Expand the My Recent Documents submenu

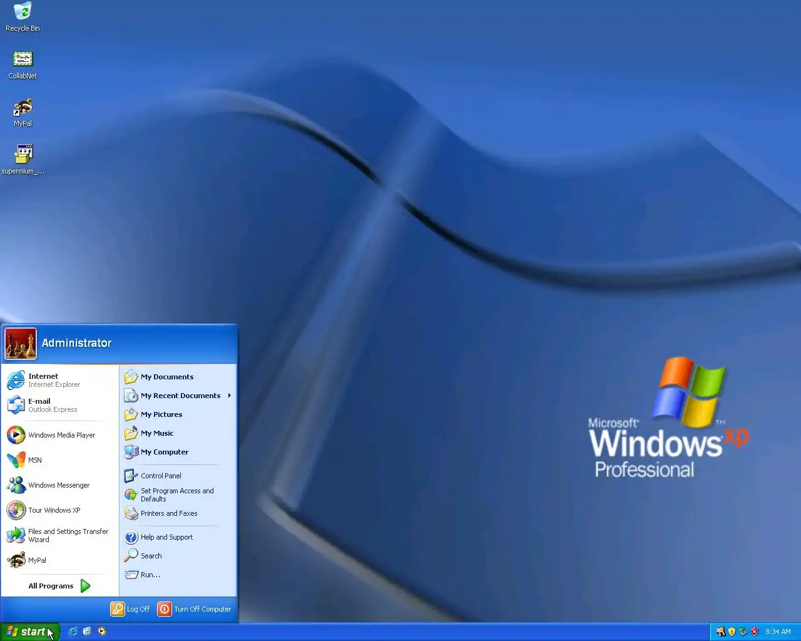(178, 396)
